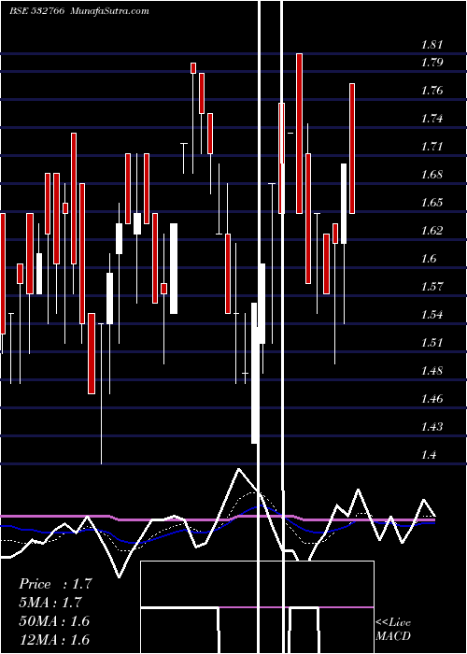Select the 1.81 price axis label
This screenshot has width=467, height=654.
tap(432, 45)
